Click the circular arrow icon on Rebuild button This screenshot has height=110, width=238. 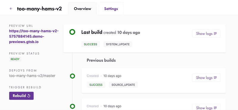29,96
